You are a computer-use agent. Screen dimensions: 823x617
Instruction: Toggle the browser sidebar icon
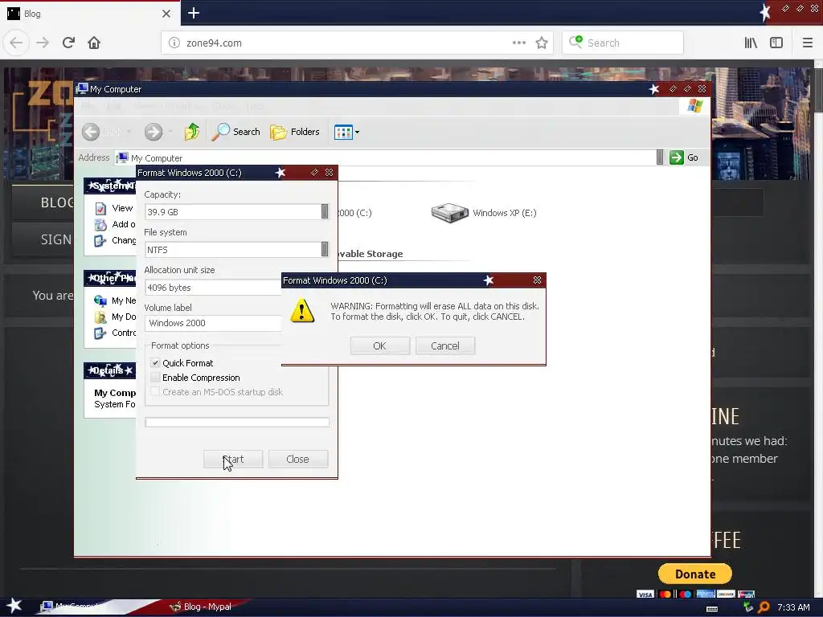pyautogui.click(x=776, y=43)
